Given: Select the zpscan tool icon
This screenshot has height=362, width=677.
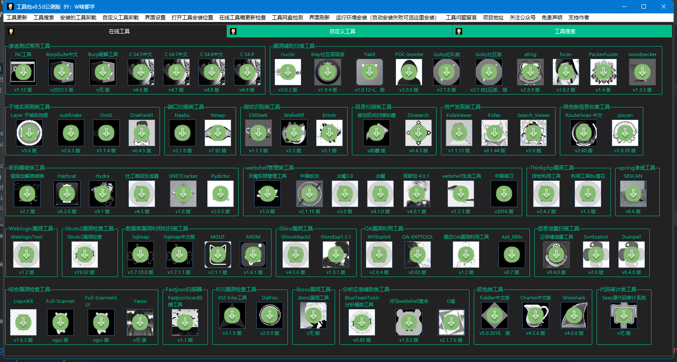Looking at the screenshot, I should pos(625,133).
